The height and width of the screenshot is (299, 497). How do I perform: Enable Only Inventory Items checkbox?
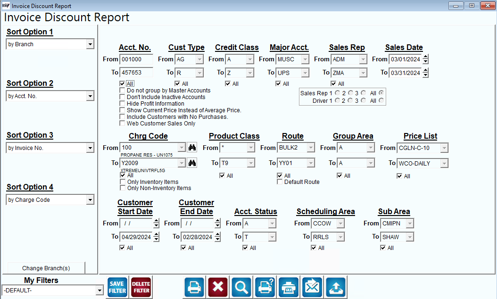(x=123, y=182)
